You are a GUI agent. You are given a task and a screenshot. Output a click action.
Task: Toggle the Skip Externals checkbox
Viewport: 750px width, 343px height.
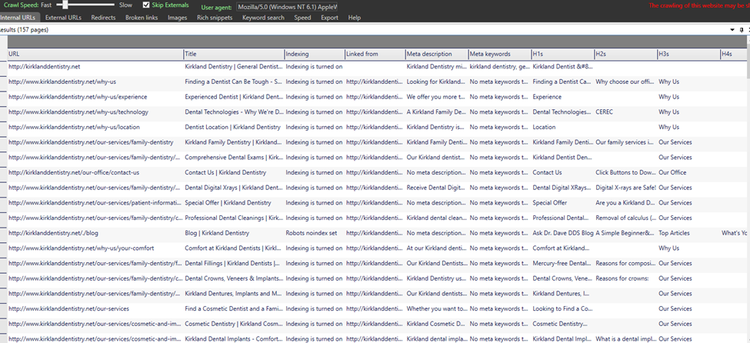[146, 5]
